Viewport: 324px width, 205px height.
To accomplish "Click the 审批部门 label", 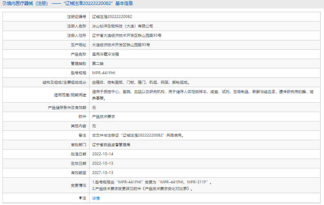I will pyautogui.click(x=79, y=145).
